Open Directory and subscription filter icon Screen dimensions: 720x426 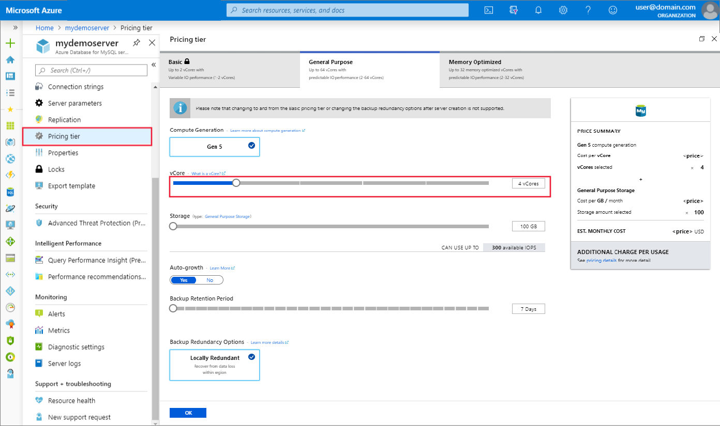click(x=513, y=10)
